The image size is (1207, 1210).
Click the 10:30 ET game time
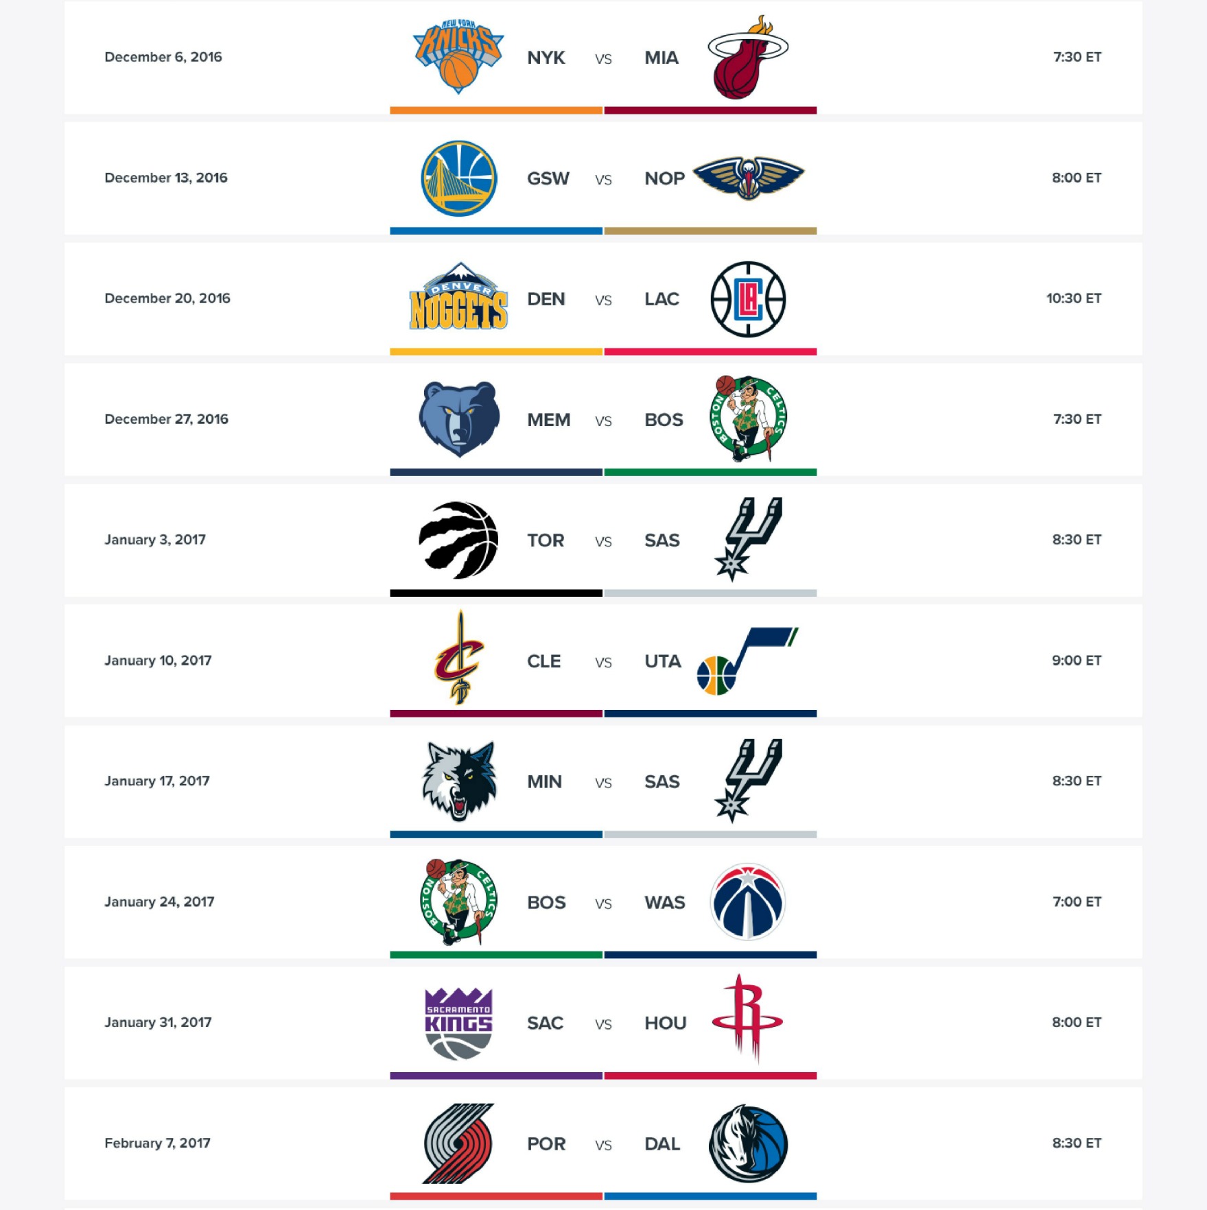click(x=1074, y=298)
